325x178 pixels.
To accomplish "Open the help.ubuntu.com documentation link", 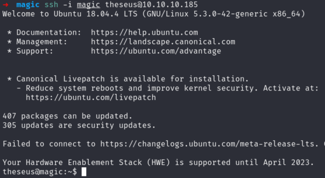I will 144,32.
